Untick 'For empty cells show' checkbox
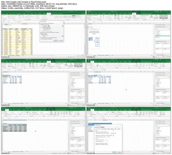172x155 pixels. pos(96,141)
